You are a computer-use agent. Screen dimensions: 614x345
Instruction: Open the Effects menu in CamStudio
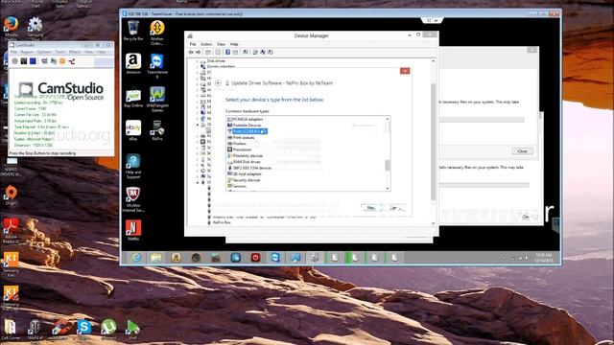[75, 52]
